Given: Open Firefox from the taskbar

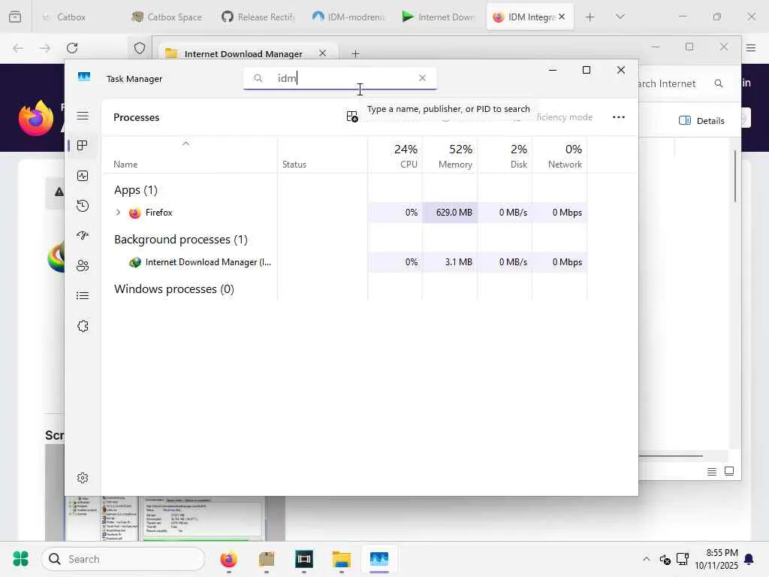Looking at the screenshot, I should tap(228, 559).
